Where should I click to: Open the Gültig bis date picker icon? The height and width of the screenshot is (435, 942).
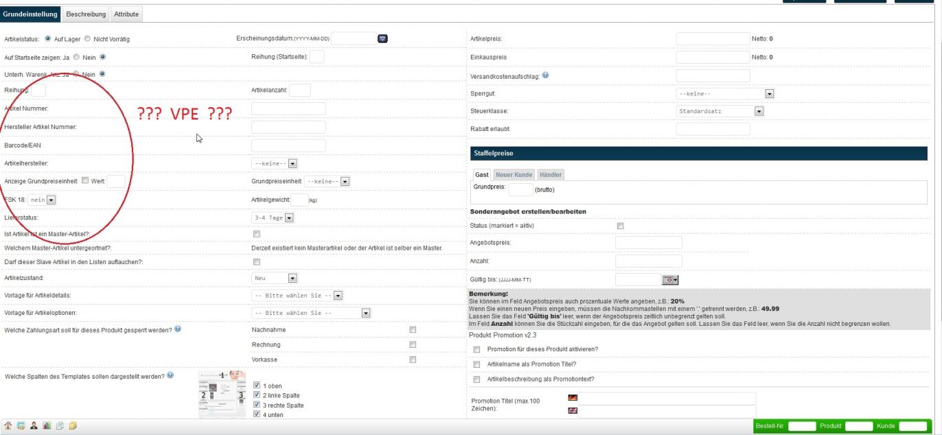(x=670, y=279)
